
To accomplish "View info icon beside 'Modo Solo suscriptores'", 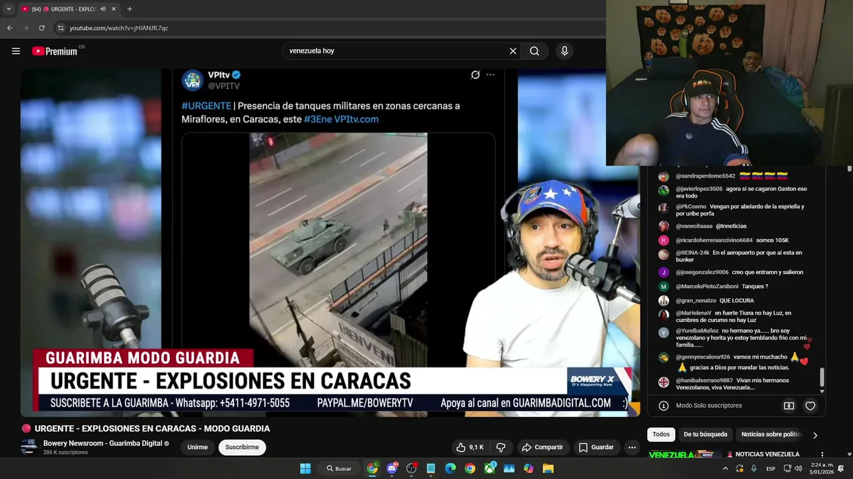I will (x=664, y=406).
